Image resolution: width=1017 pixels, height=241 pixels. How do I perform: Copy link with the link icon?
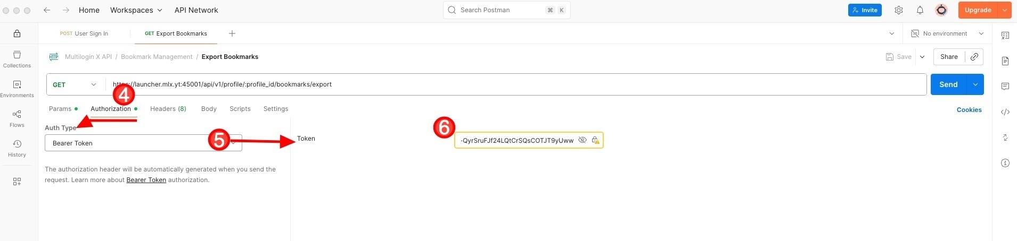[974, 57]
